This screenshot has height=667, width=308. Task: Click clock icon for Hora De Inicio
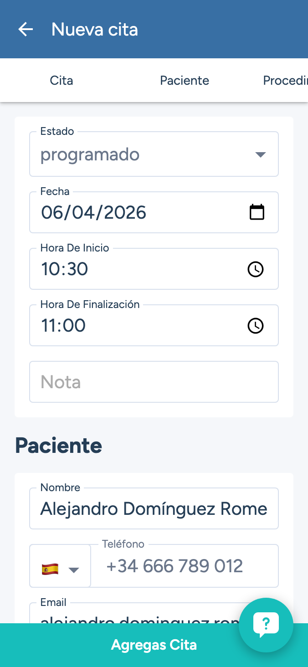[x=256, y=269]
